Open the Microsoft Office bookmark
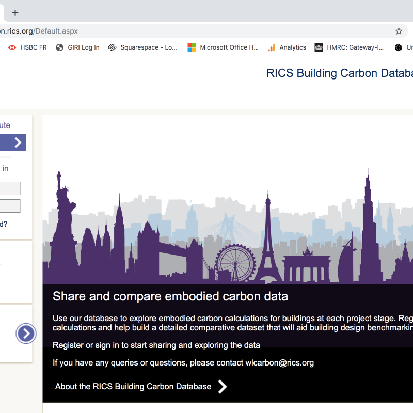This screenshot has height=413, width=413. click(x=223, y=47)
